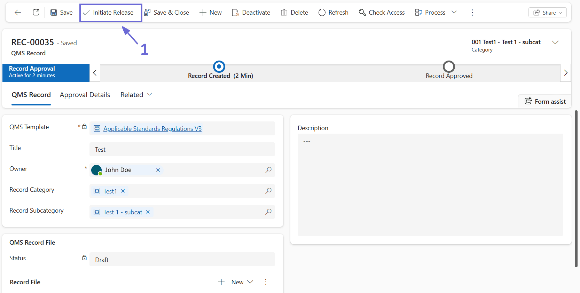Expand the Process dropdown chevron
This screenshot has width=580, height=293.
coord(454,12)
